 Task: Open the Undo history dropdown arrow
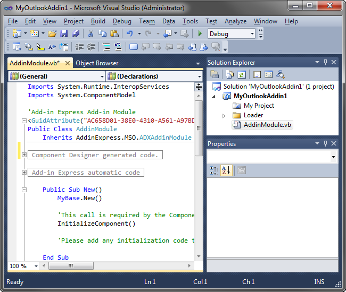coord(139,33)
